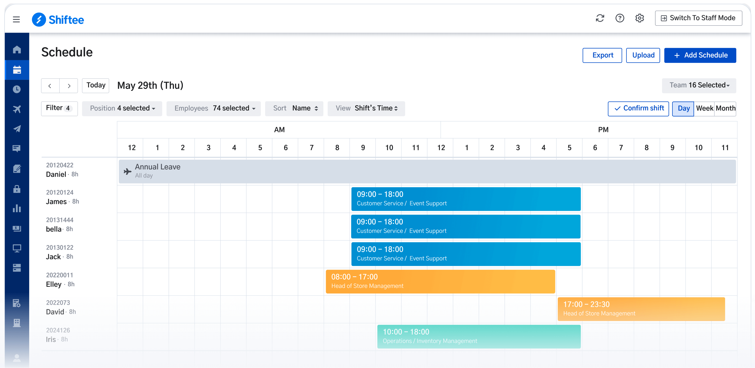The image size is (755, 368).
Task: Switch to Day view
Action: [x=683, y=109]
